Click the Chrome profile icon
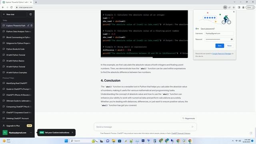 (x=243, y=7)
